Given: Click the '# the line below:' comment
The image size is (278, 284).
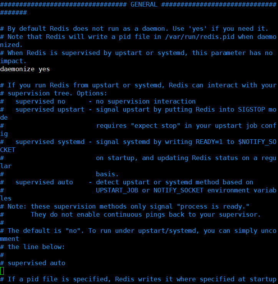Looking at the screenshot, I should 33,247.
